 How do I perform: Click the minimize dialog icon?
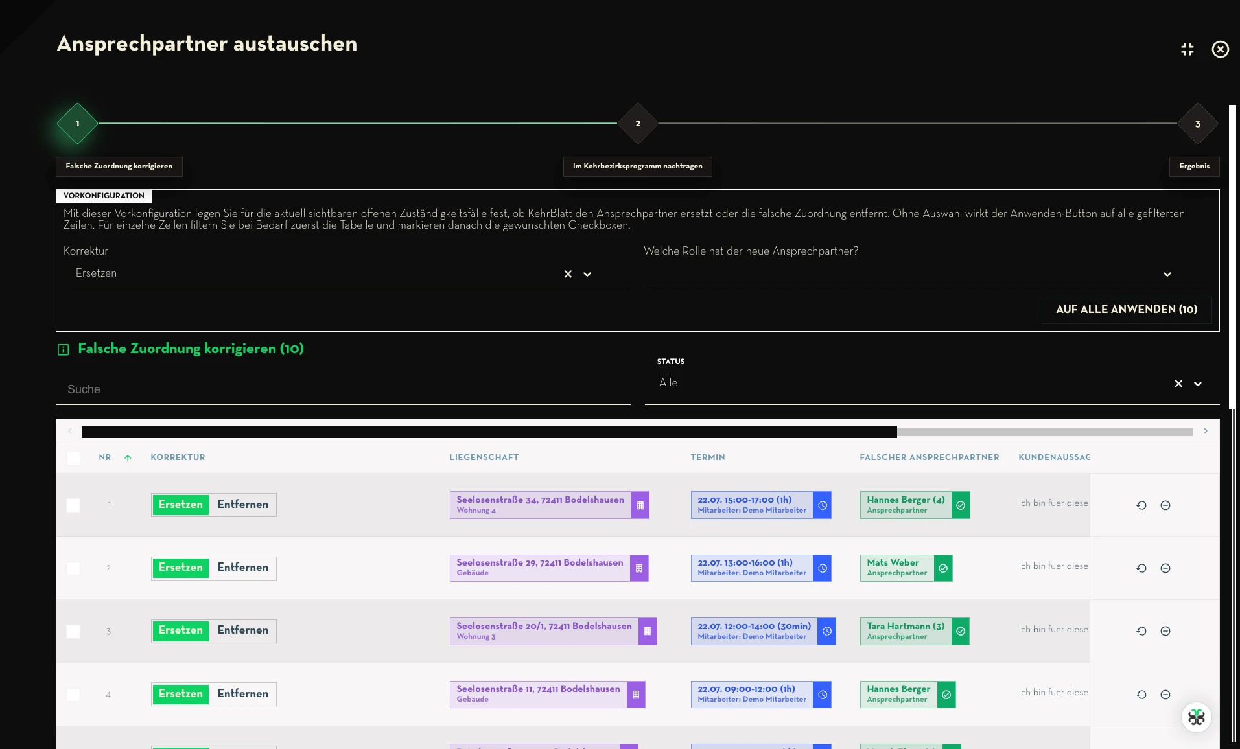(1187, 50)
